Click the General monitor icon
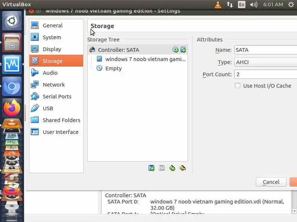This screenshot has width=297, height=222. [x=35, y=25]
